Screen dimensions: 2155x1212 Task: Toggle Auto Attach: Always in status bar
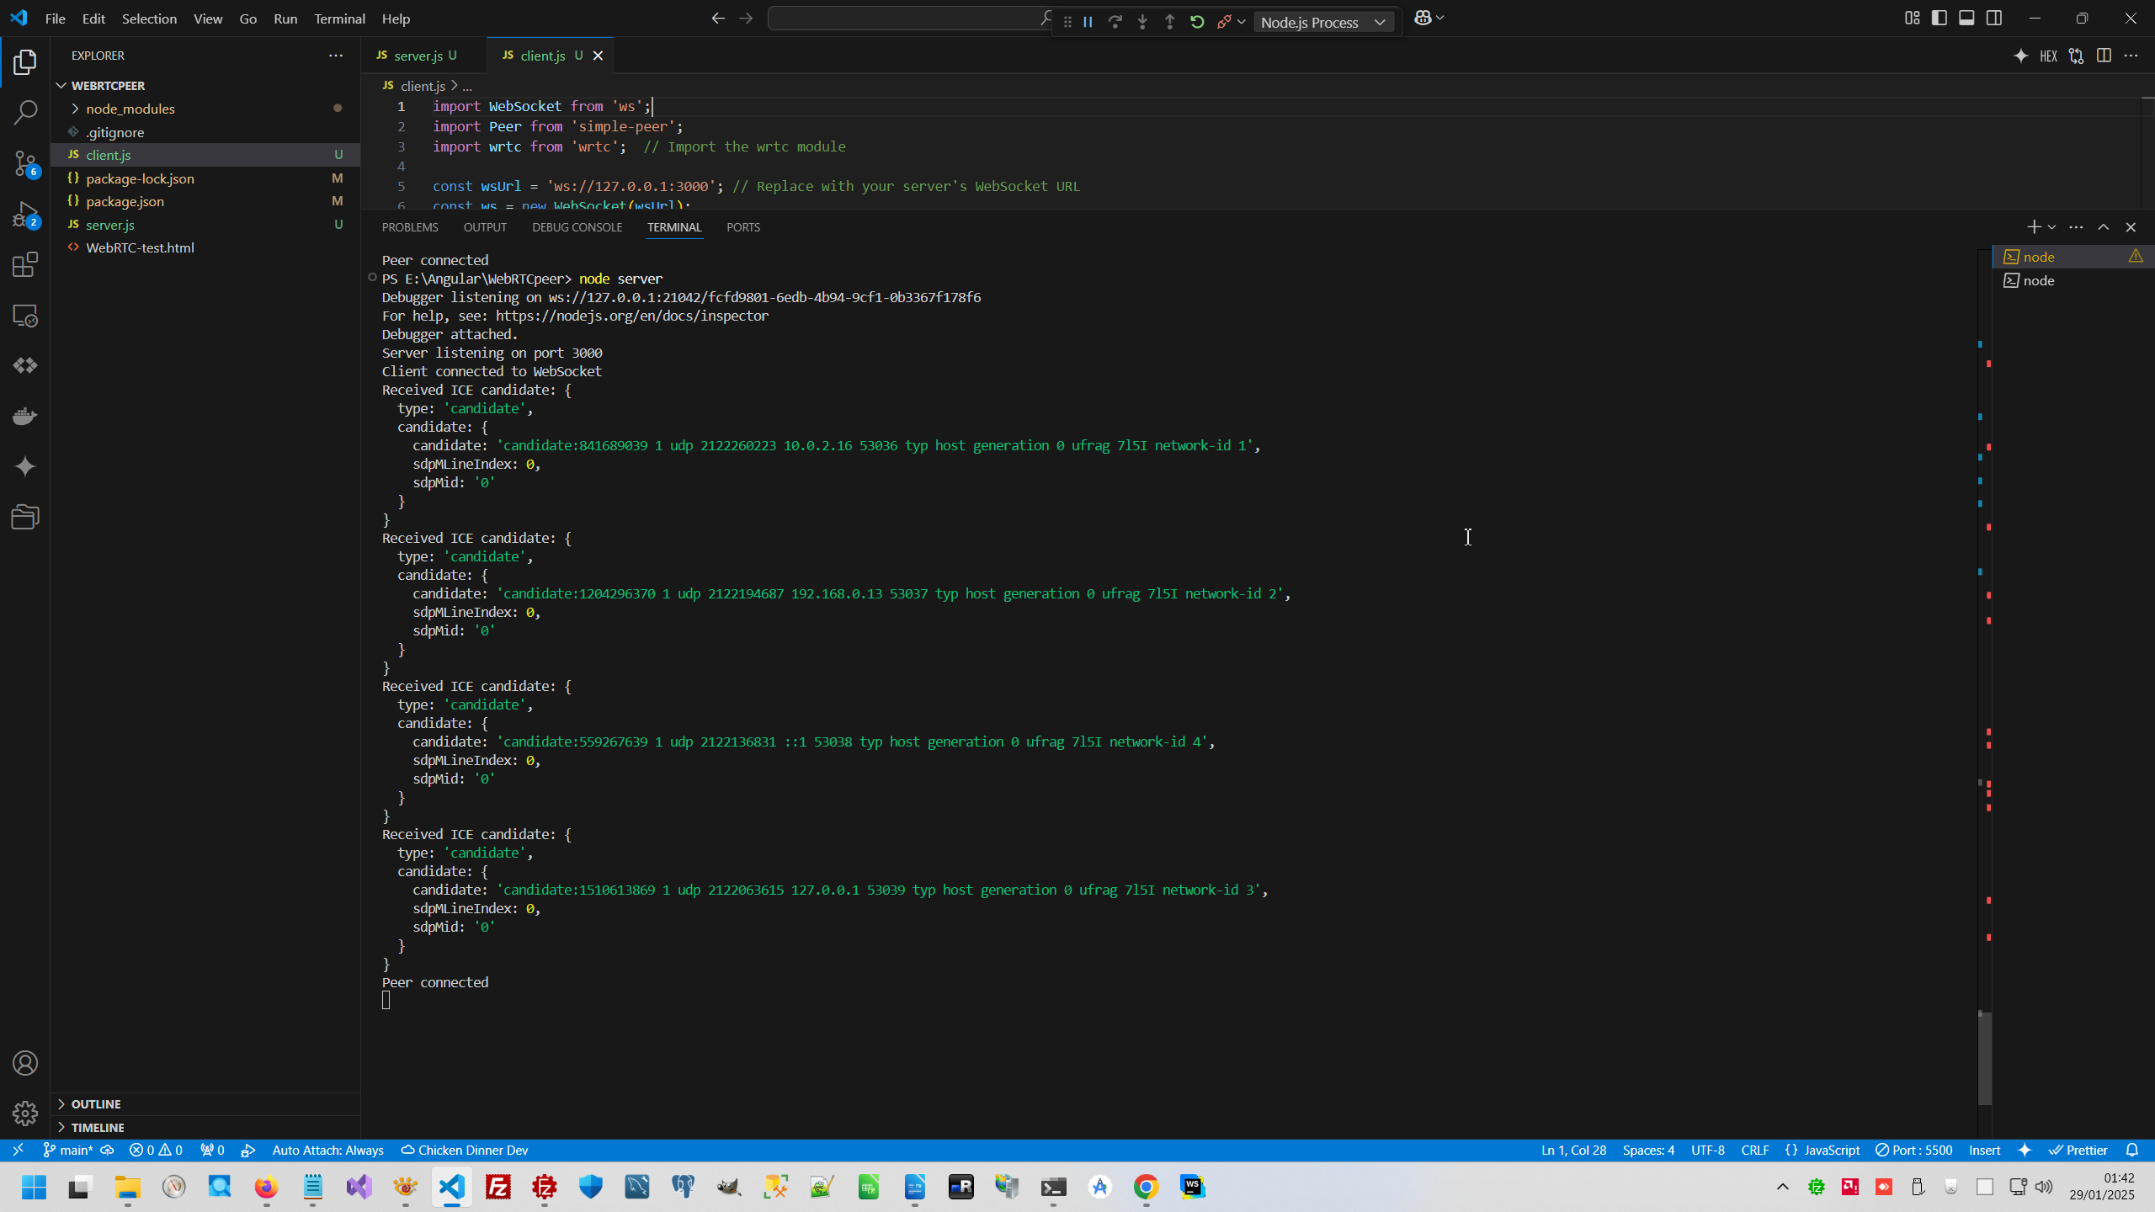click(x=327, y=1150)
